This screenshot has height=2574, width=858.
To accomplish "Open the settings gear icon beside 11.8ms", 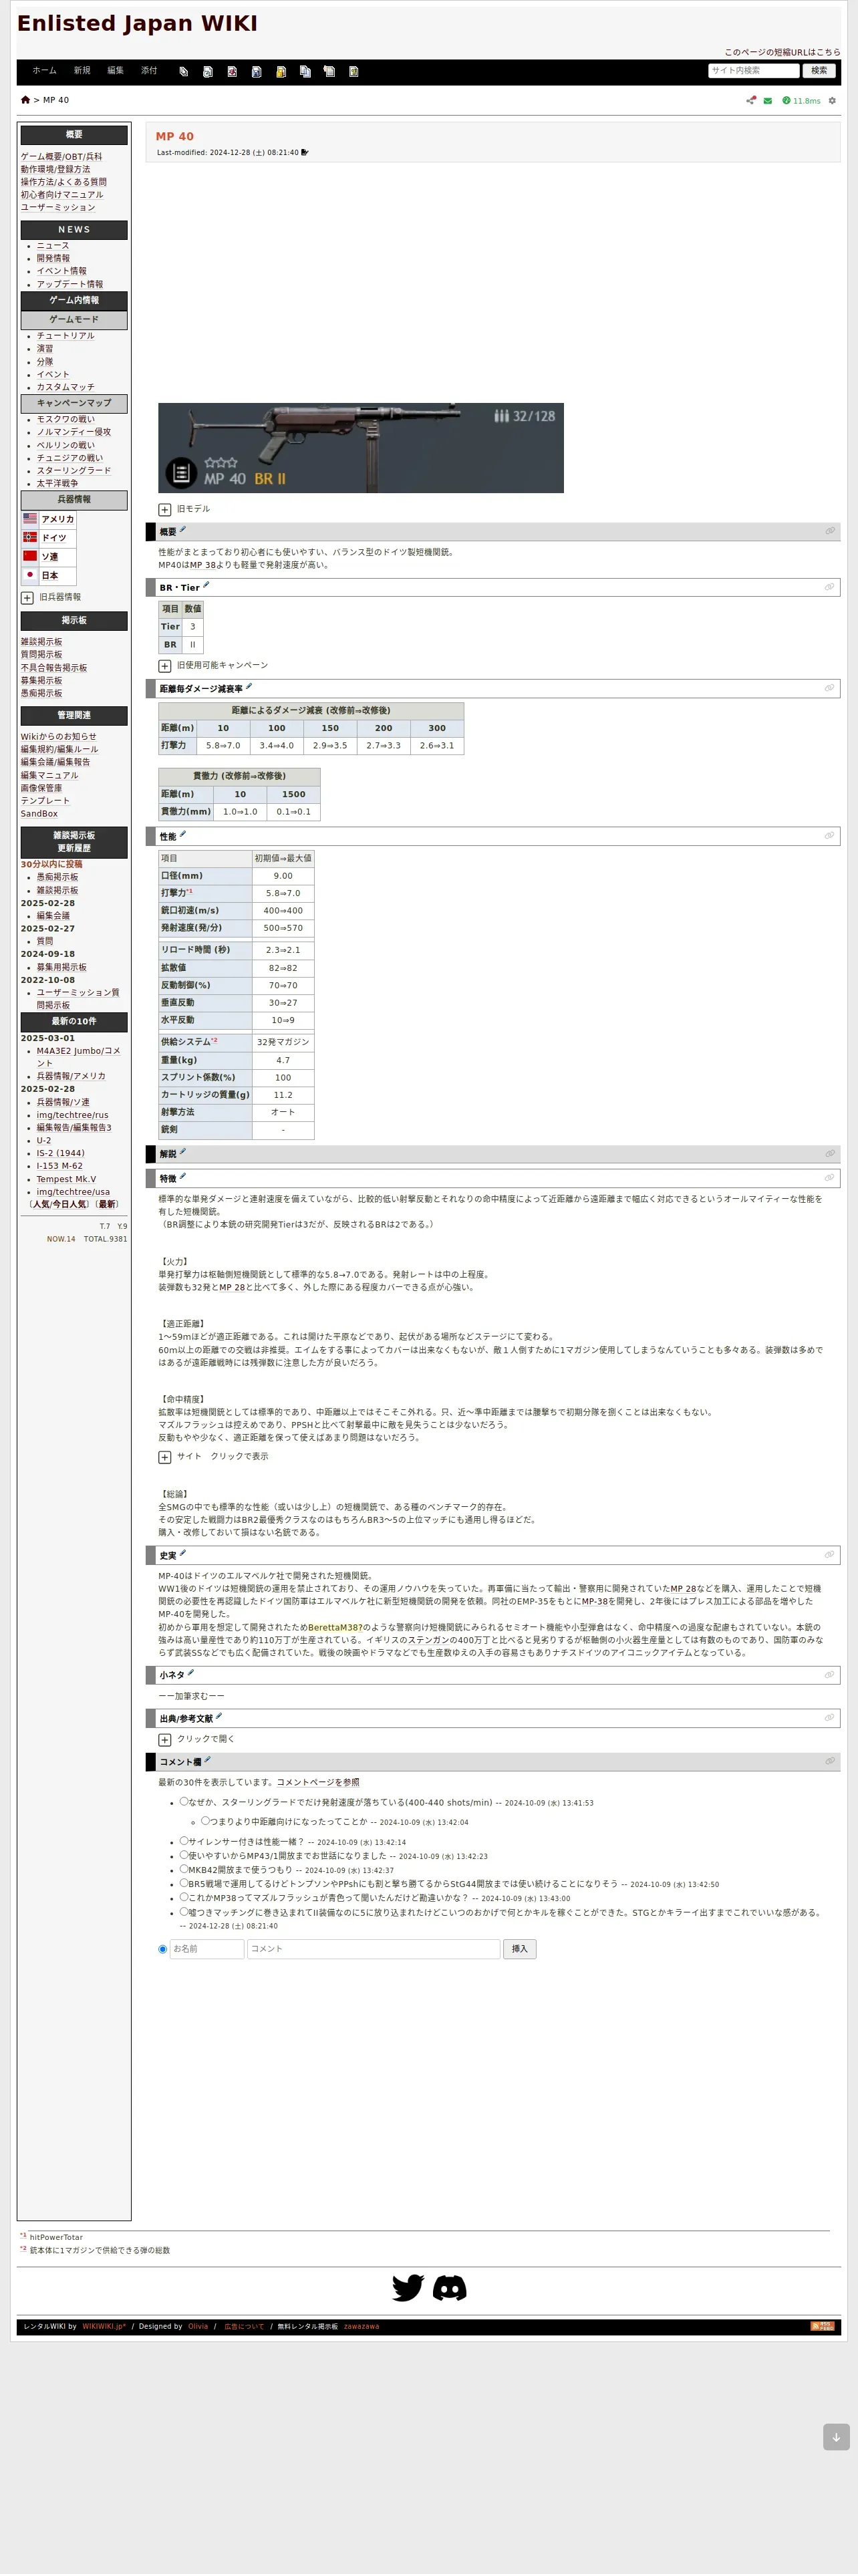I will coord(832,100).
